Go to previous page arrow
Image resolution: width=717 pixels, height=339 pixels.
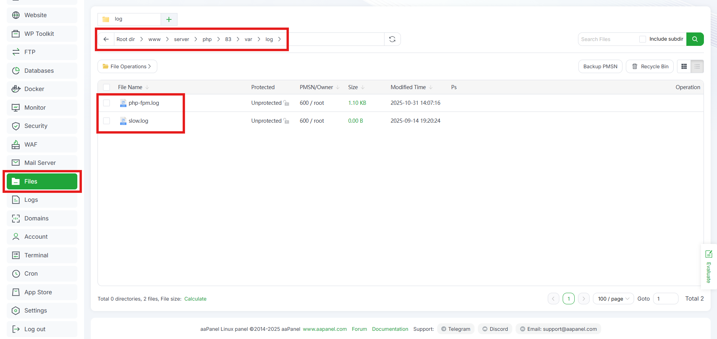click(x=553, y=299)
